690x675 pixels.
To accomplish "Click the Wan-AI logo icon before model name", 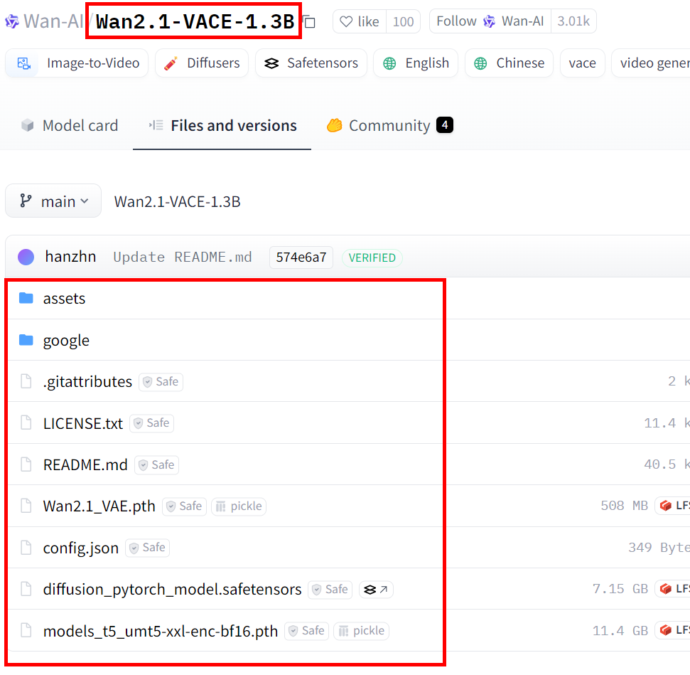I will (x=12, y=21).
